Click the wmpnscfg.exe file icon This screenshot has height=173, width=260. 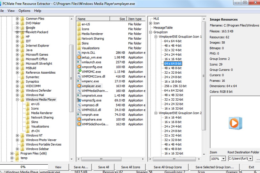[79, 100]
